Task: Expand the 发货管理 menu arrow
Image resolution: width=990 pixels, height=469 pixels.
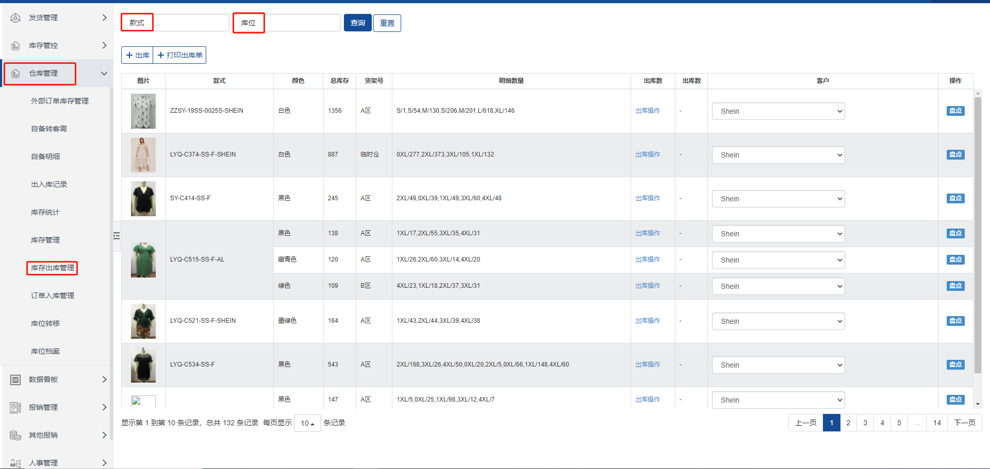Action: [x=104, y=18]
